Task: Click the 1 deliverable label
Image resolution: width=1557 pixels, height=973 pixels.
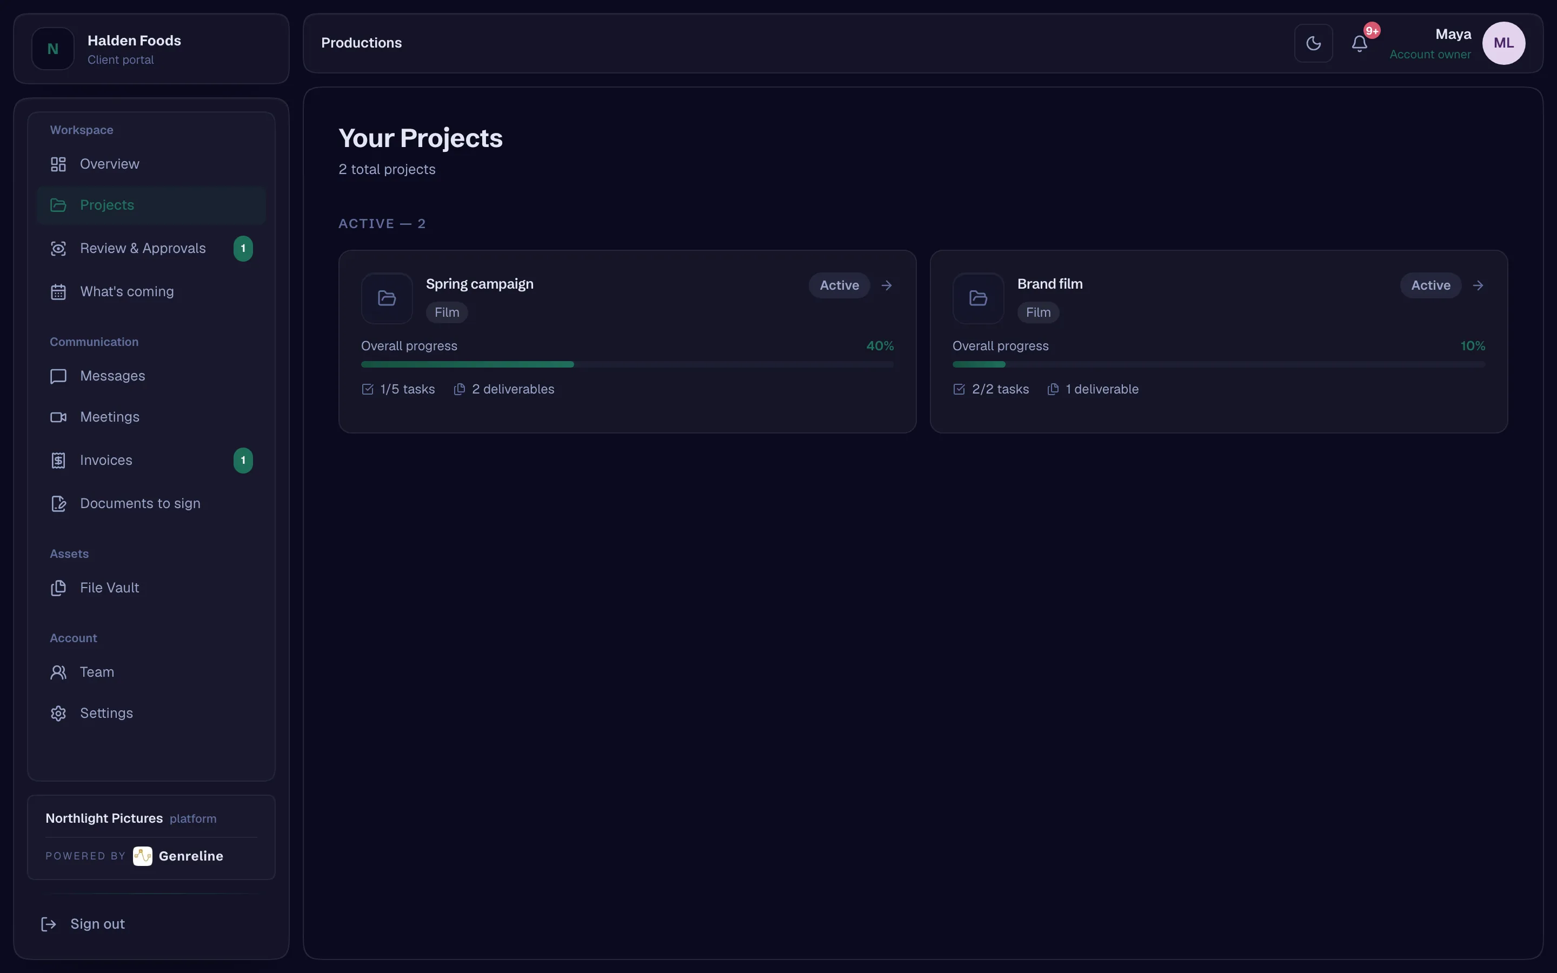Action: coord(1101,389)
